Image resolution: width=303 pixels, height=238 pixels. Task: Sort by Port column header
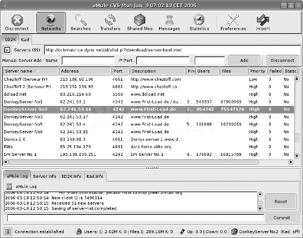pos(120,71)
